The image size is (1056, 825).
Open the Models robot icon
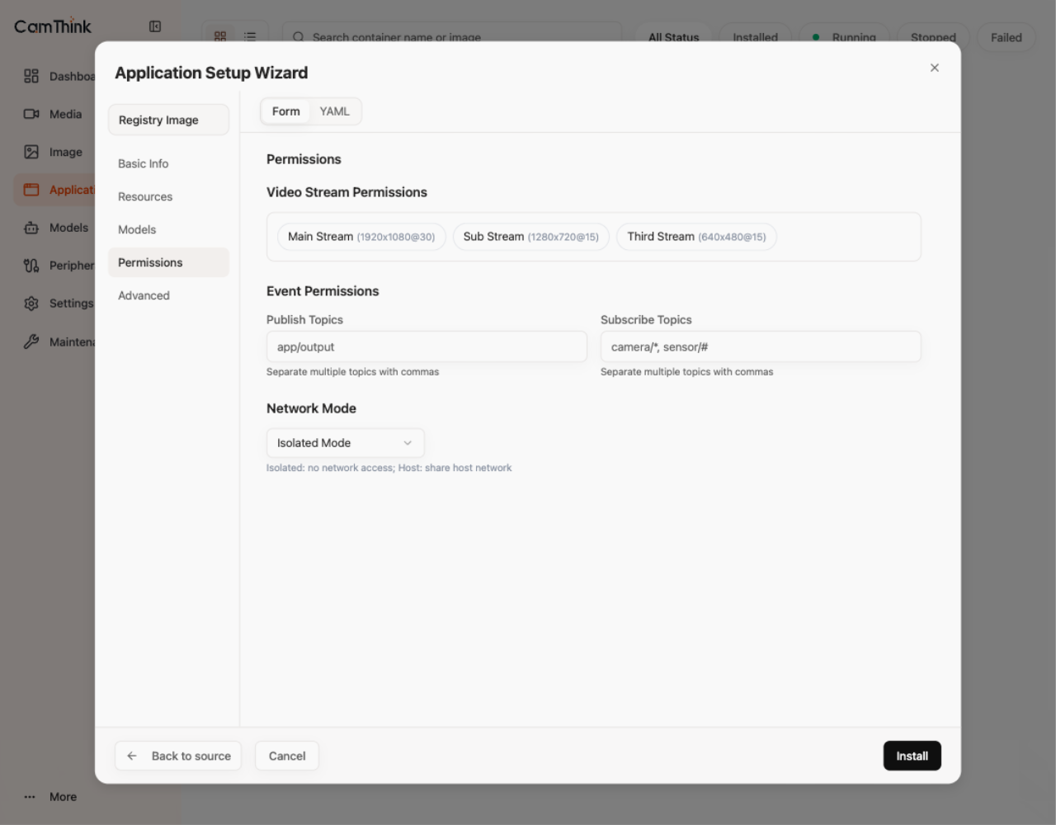[x=31, y=228]
